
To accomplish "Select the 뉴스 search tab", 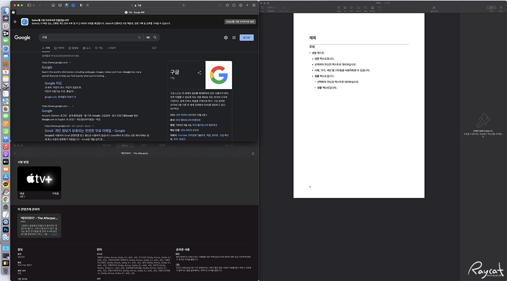I will pyautogui.click(x=87, y=48).
